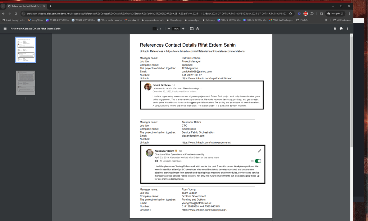
Task: Click the 100% zoom level field
Action: pos(176,29)
